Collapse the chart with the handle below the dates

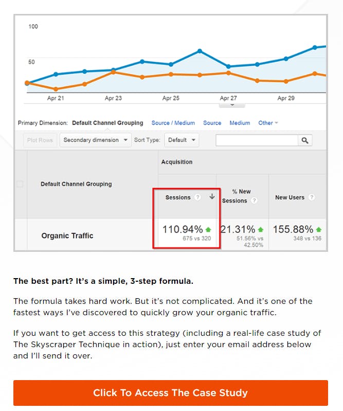pyautogui.click(x=232, y=105)
